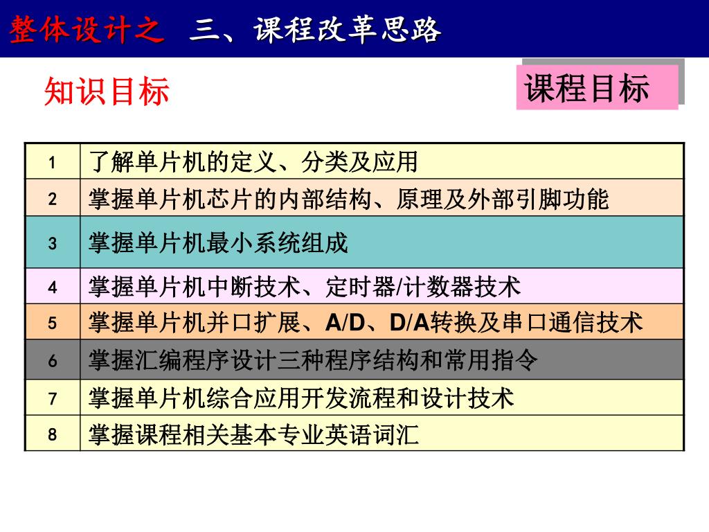
Task: Click number cell 8 in the table
Action: (x=53, y=434)
